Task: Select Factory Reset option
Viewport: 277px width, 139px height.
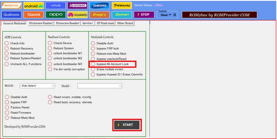Action: 17,107
